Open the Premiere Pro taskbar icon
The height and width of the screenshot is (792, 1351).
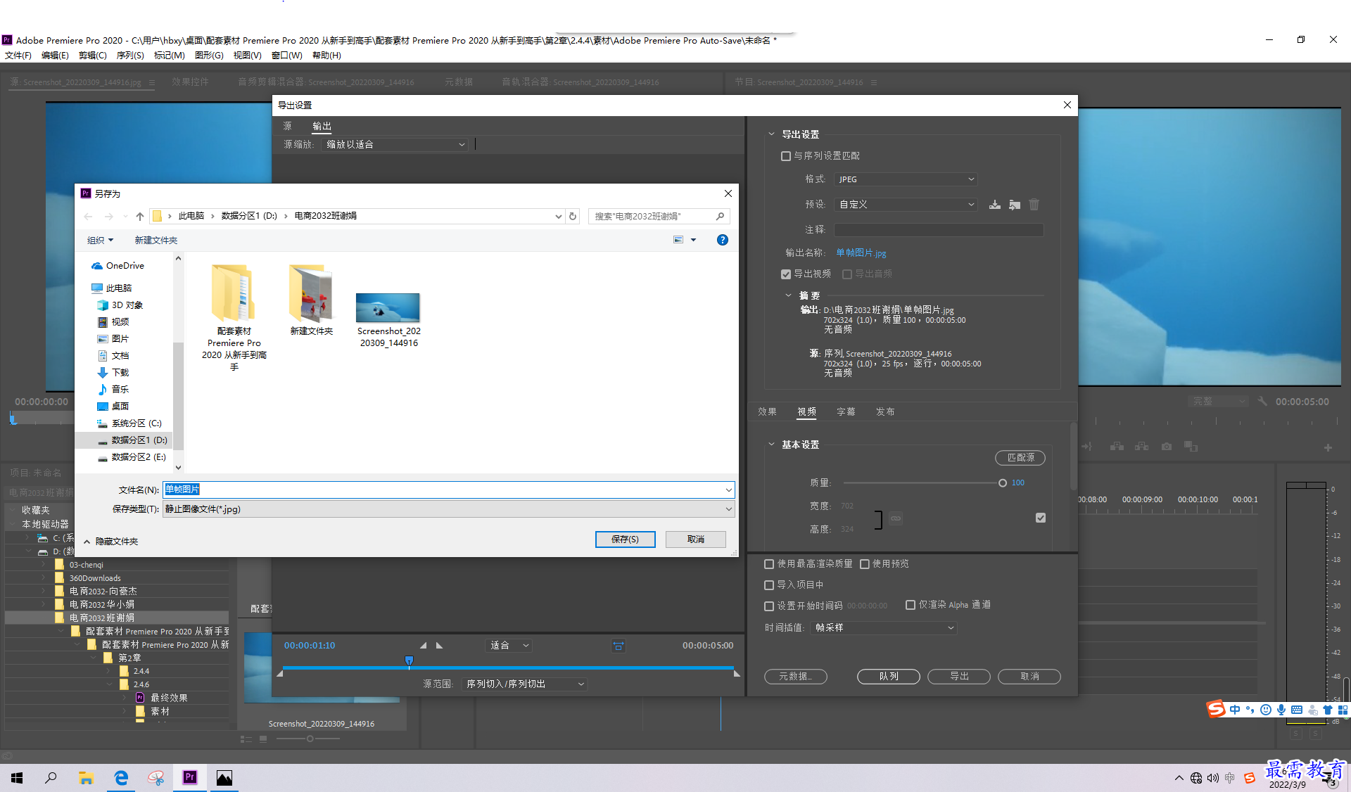click(x=189, y=777)
